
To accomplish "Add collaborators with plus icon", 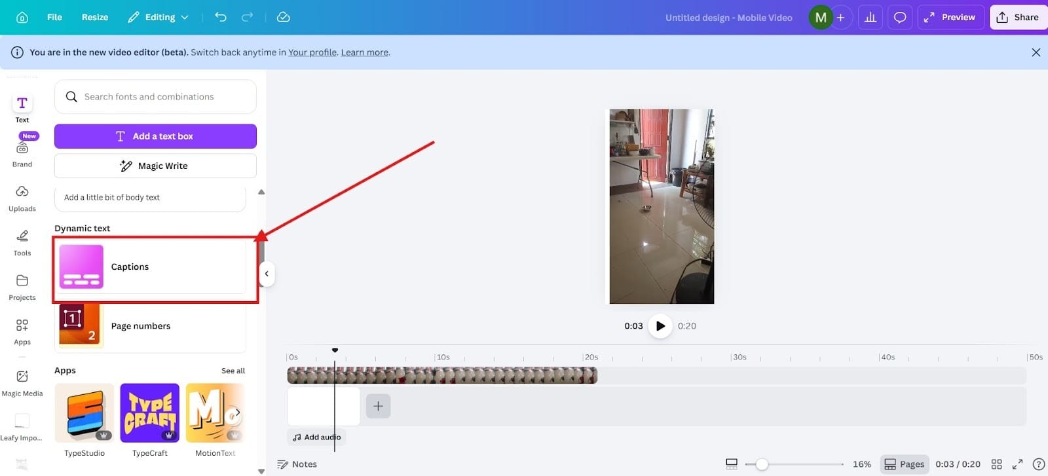I will pos(841,18).
